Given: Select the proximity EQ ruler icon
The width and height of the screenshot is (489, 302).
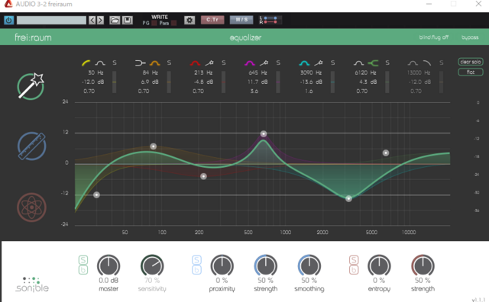Looking at the screenshot, I should (31, 146).
